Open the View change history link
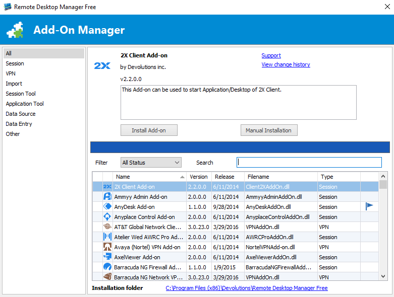Screen dimensions: 394x297 (286, 64)
